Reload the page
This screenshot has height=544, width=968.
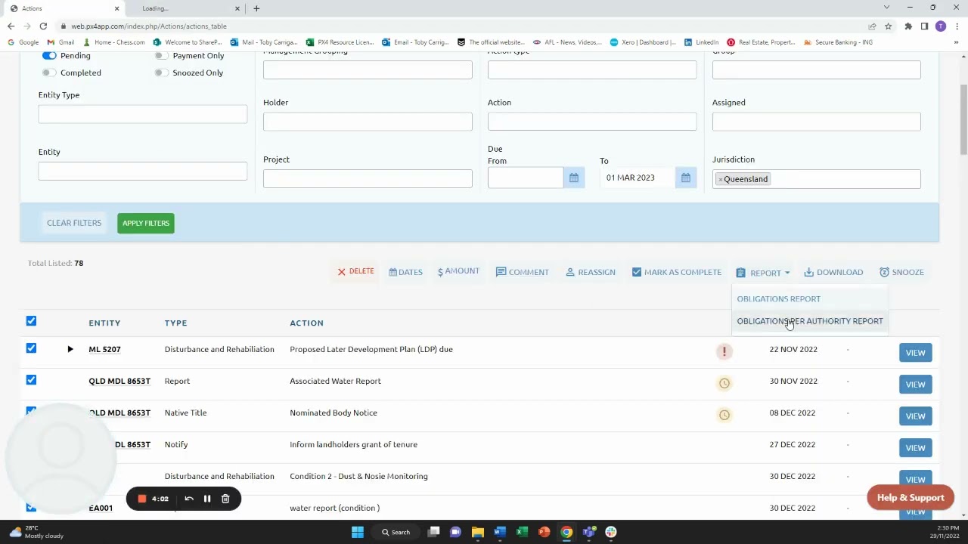pyautogui.click(x=43, y=26)
